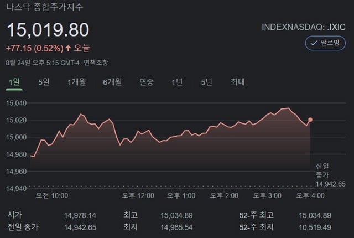
Task: Click the 오늘 label beside the change
Action: (82, 48)
